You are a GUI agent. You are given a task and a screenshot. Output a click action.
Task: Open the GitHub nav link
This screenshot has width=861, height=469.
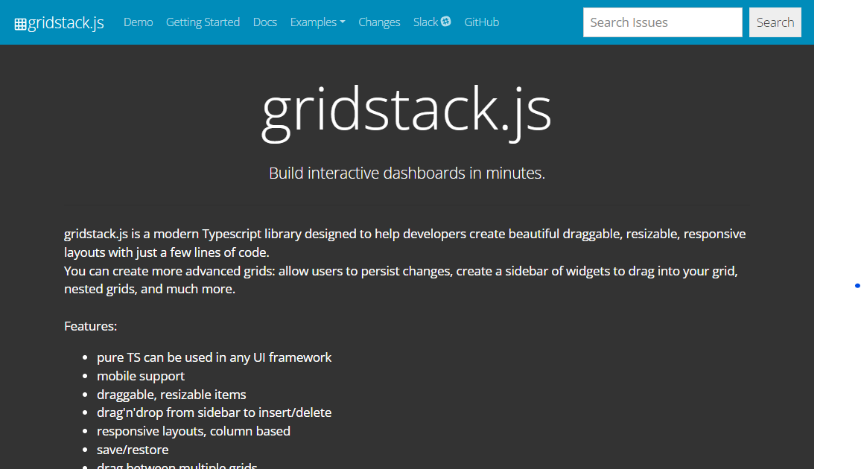[482, 22]
